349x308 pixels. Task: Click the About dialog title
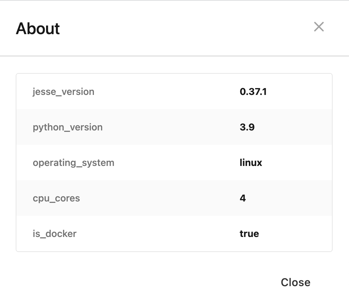tap(38, 29)
